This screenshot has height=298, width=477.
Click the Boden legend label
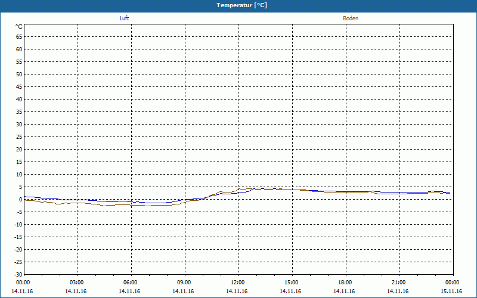(351, 18)
